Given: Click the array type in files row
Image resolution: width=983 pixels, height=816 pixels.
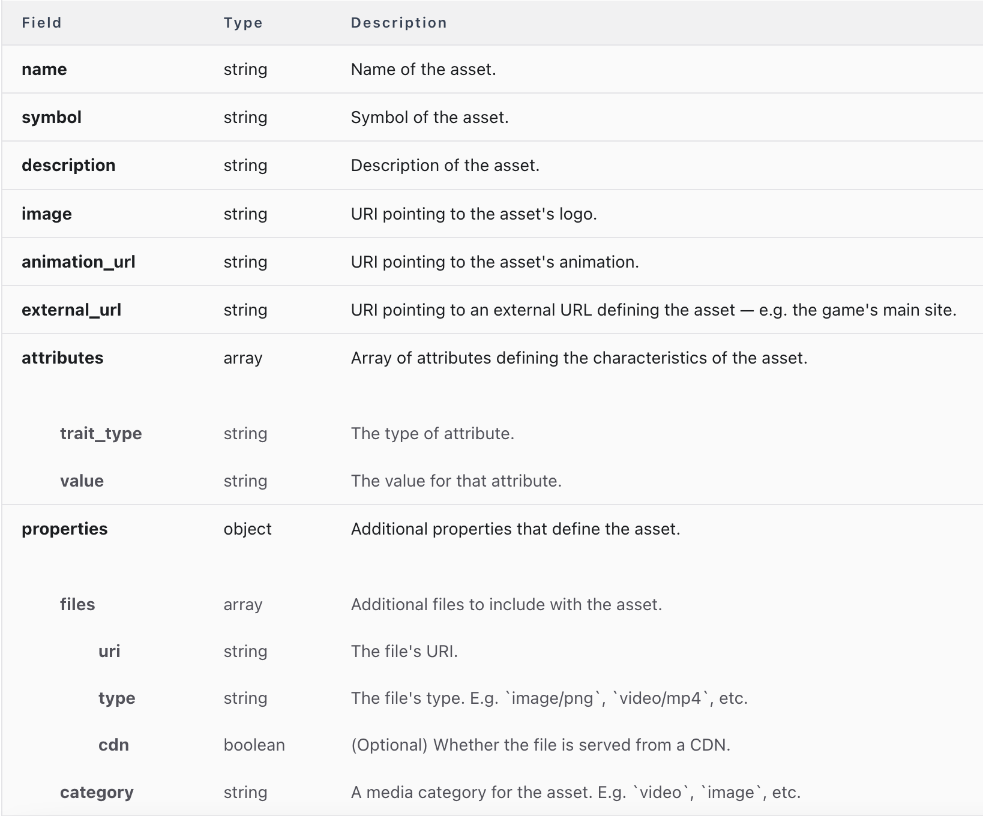Looking at the screenshot, I should coord(242,604).
